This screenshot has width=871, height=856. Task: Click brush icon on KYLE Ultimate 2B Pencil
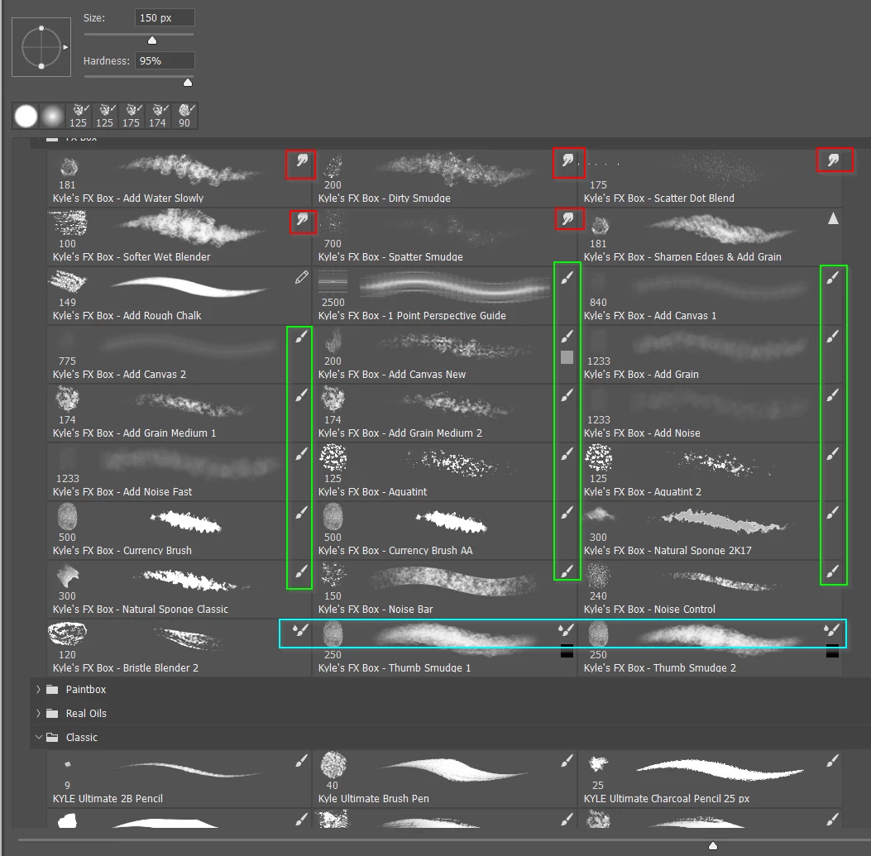[x=301, y=761]
